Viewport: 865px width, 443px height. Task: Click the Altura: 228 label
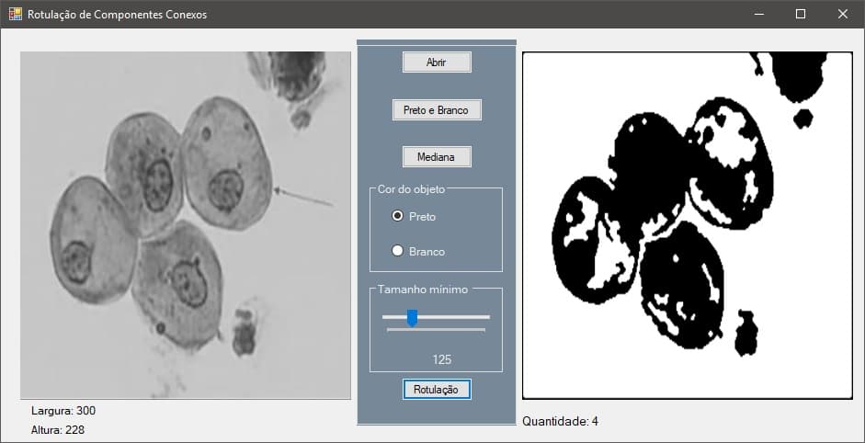(x=60, y=429)
